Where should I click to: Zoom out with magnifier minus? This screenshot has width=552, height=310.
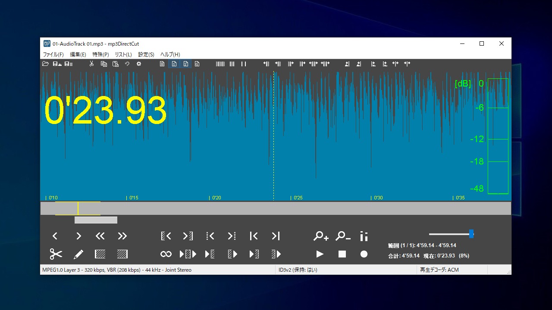point(343,236)
